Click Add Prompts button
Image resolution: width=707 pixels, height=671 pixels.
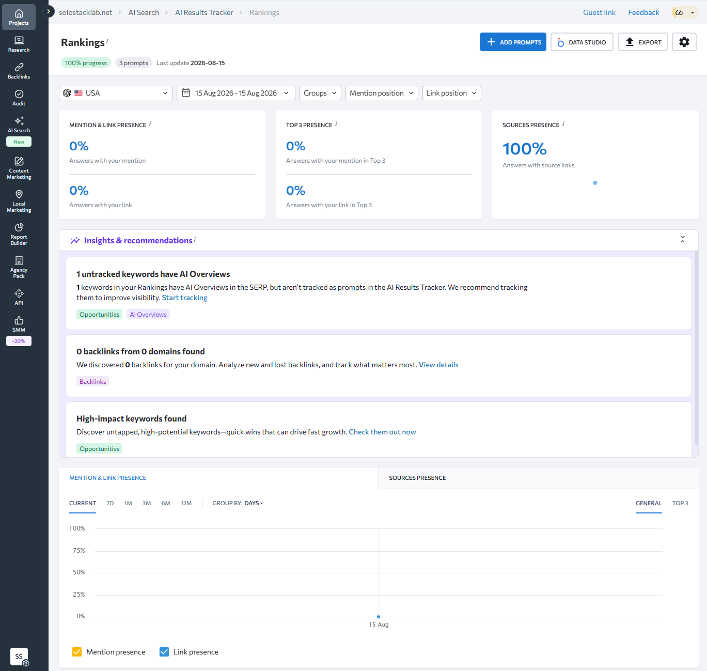click(513, 42)
